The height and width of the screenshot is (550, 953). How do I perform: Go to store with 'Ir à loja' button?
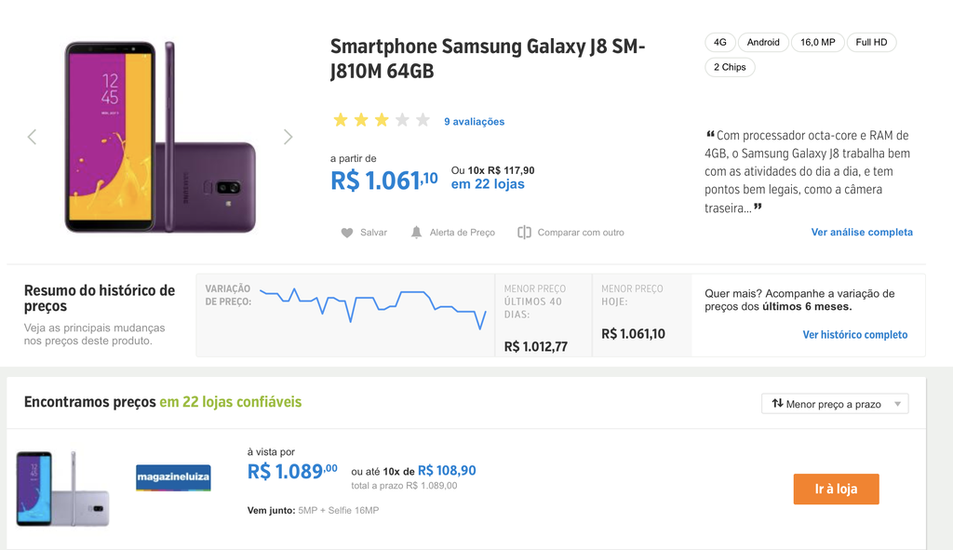point(837,490)
